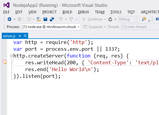Click the Restart debugging circular arrow icon

[x=110, y=19]
